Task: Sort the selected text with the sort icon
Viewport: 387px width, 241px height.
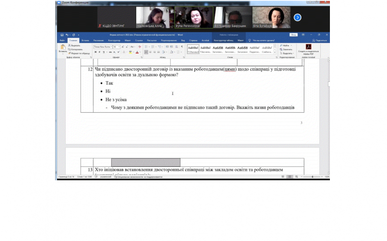Action: pyautogui.click(x=177, y=47)
